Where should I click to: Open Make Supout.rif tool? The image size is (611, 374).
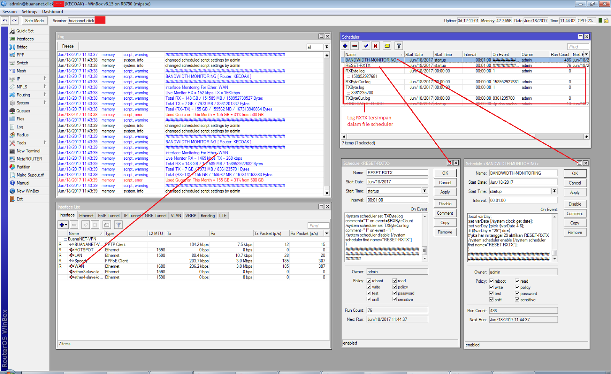[x=29, y=175]
